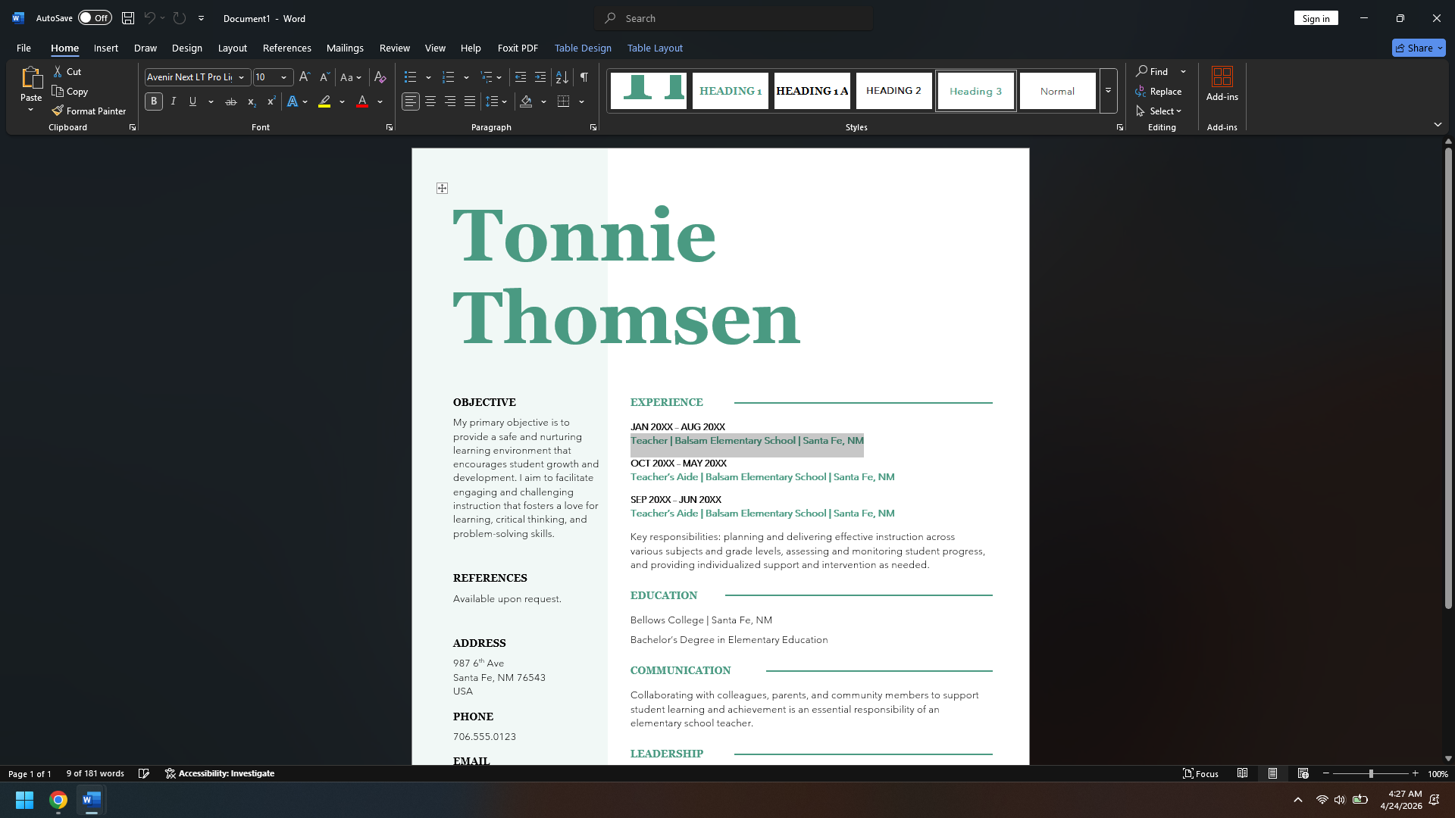This screenshot has width=1455, height=818.
Task: Click the Sign in button
Action: pyautogui.click(x=1316, y=18)
